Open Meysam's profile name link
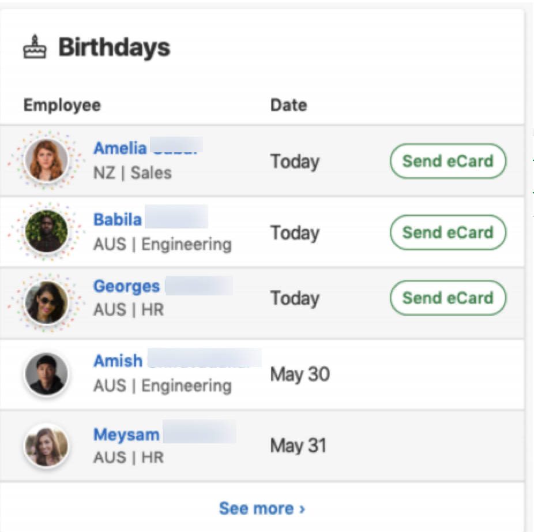The width and height of the screenshot is (534, 532). coord(126,434)
